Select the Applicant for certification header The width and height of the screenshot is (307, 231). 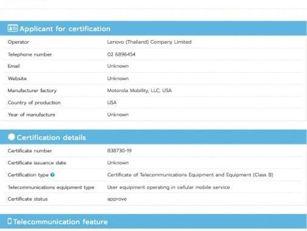[153, 28]
